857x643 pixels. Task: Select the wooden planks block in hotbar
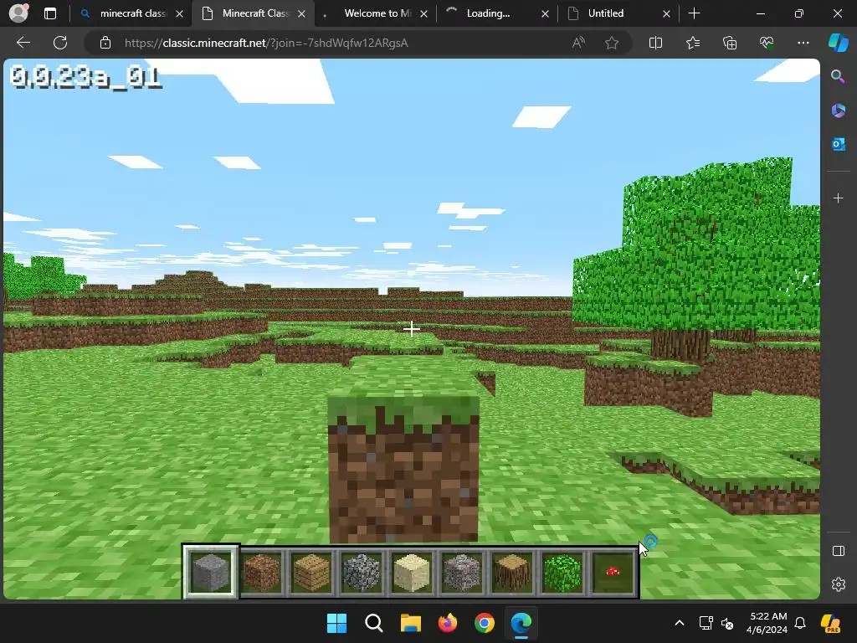[311, 572]
